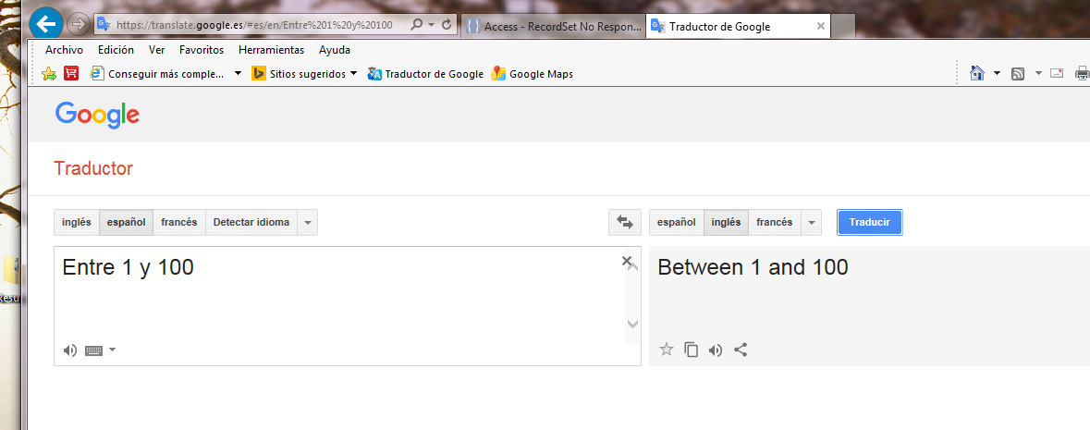Viewport: 1090px width, 430px height.
Task: Select inglés as source language
Action: pyautogui.click(x=77, y=223)
